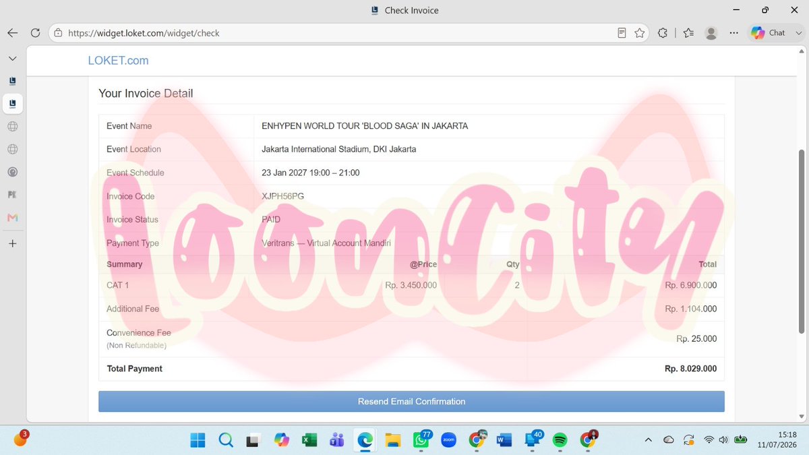Select the Additional Fee Rp. 1.104.000 amount
Viewport: 809px width, 455px height.
(690, 309)
